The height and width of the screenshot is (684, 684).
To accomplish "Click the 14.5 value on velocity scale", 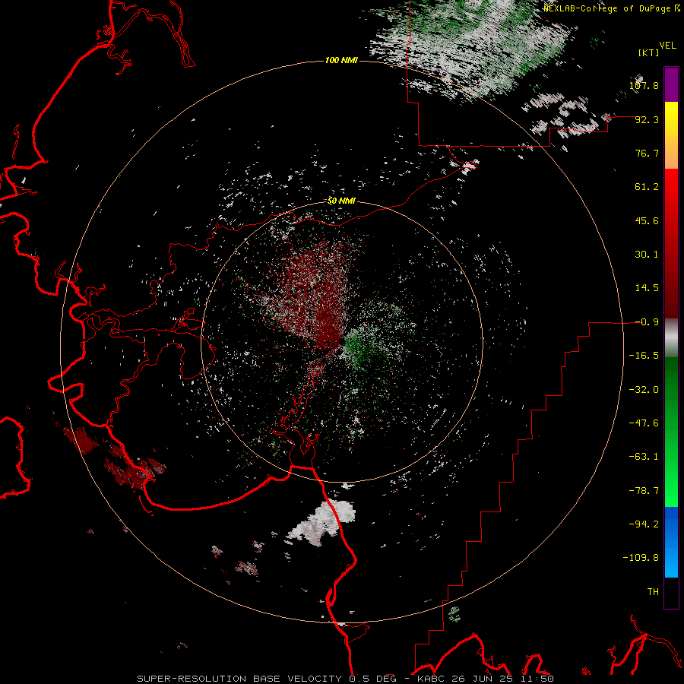I will (647, 288).
